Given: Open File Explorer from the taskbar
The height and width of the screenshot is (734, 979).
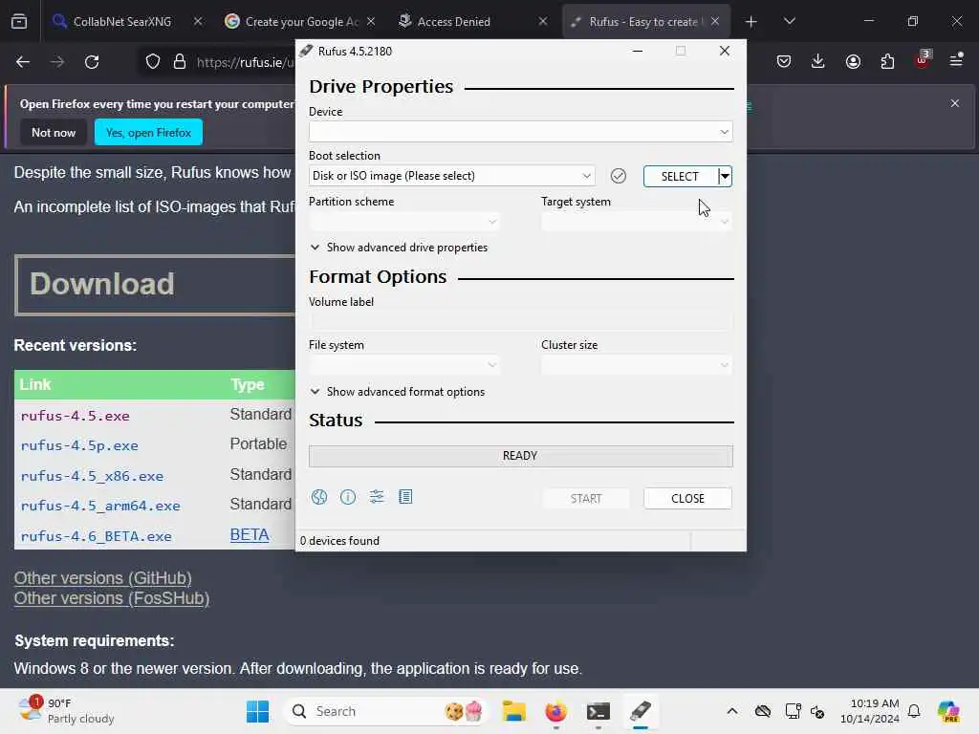Looking at the screenshot, I should 513,711.
